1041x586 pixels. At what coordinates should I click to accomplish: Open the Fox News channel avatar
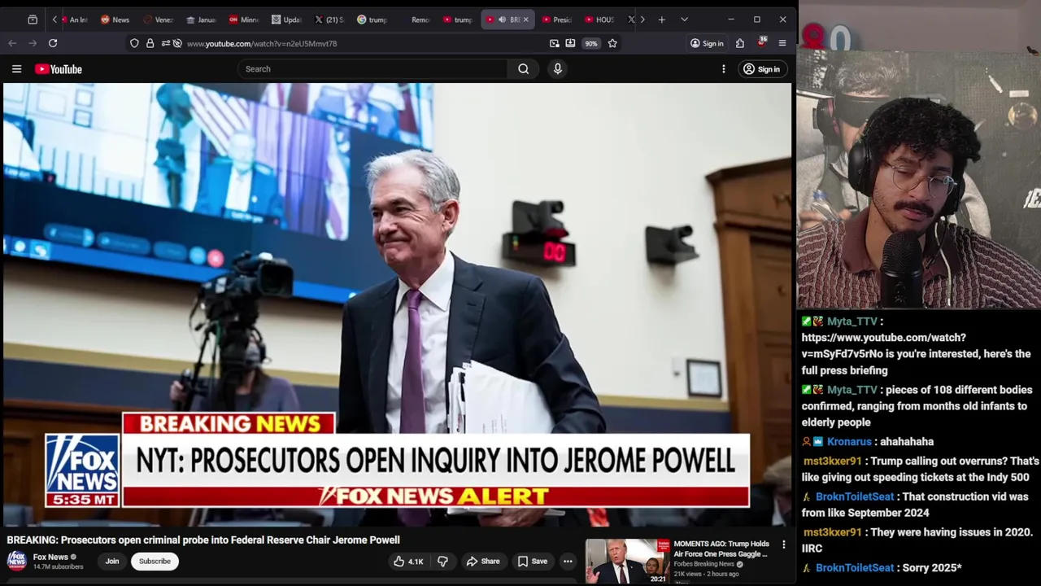pos(16,561)
